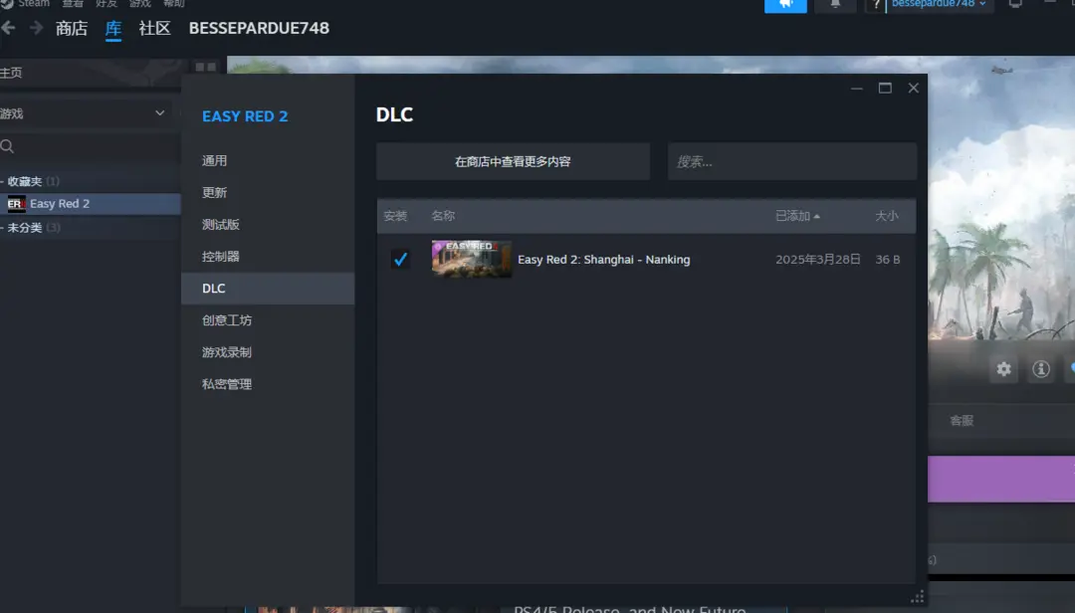This screenshot has height=613, width=1075.
Task: Click the size value 36 B
Action: (888, 259)
